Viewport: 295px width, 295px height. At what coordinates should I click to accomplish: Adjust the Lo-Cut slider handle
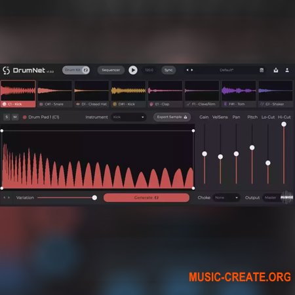268,163
